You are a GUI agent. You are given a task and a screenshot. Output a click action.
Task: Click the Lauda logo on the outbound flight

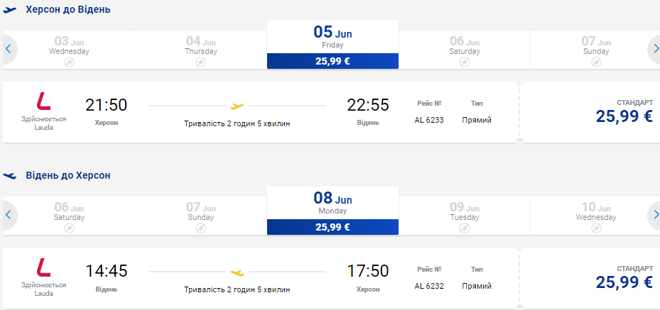(x=43, y=102)
